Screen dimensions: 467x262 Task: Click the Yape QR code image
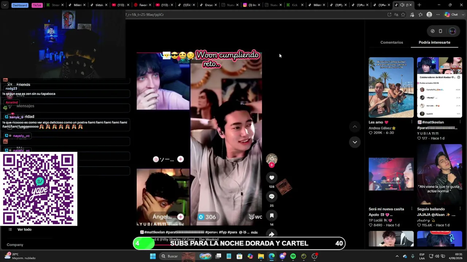tap(39, 189)
